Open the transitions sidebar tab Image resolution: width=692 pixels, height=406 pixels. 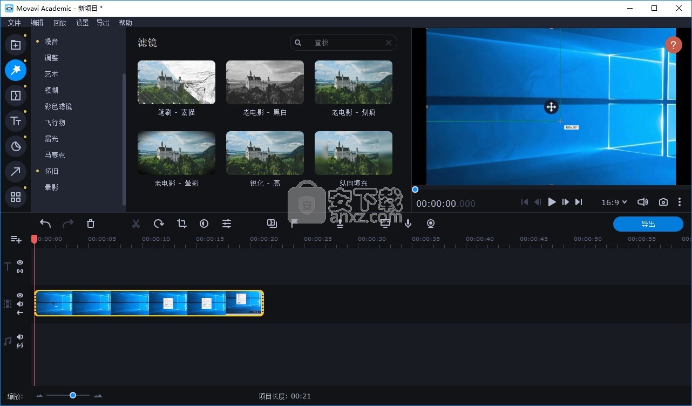tap(16, 96)
